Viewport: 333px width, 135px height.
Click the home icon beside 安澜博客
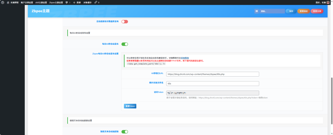pos(8,2)
